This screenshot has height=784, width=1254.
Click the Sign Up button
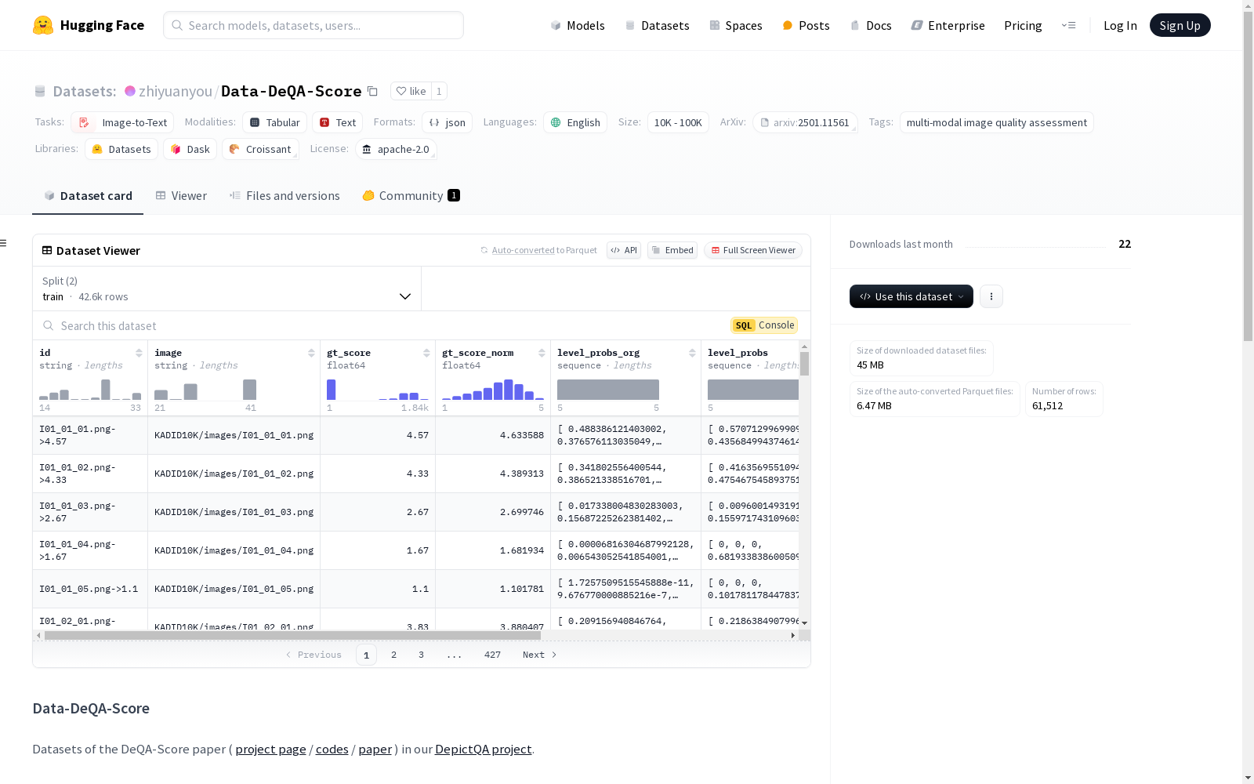coord(1180,25)
